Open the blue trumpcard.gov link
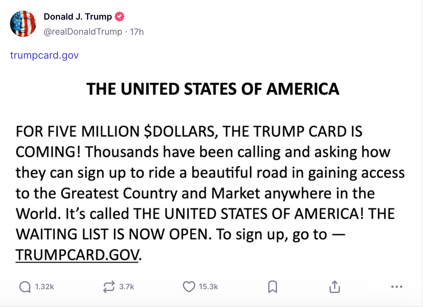The height and width of the screenshot is (307, 423). point(44,55)
